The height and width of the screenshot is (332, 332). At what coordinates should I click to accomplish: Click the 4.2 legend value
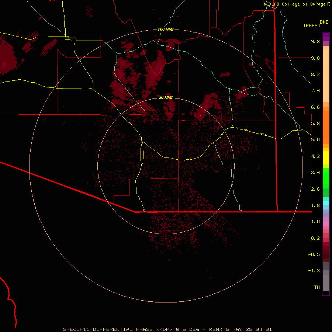click(315, 156)
